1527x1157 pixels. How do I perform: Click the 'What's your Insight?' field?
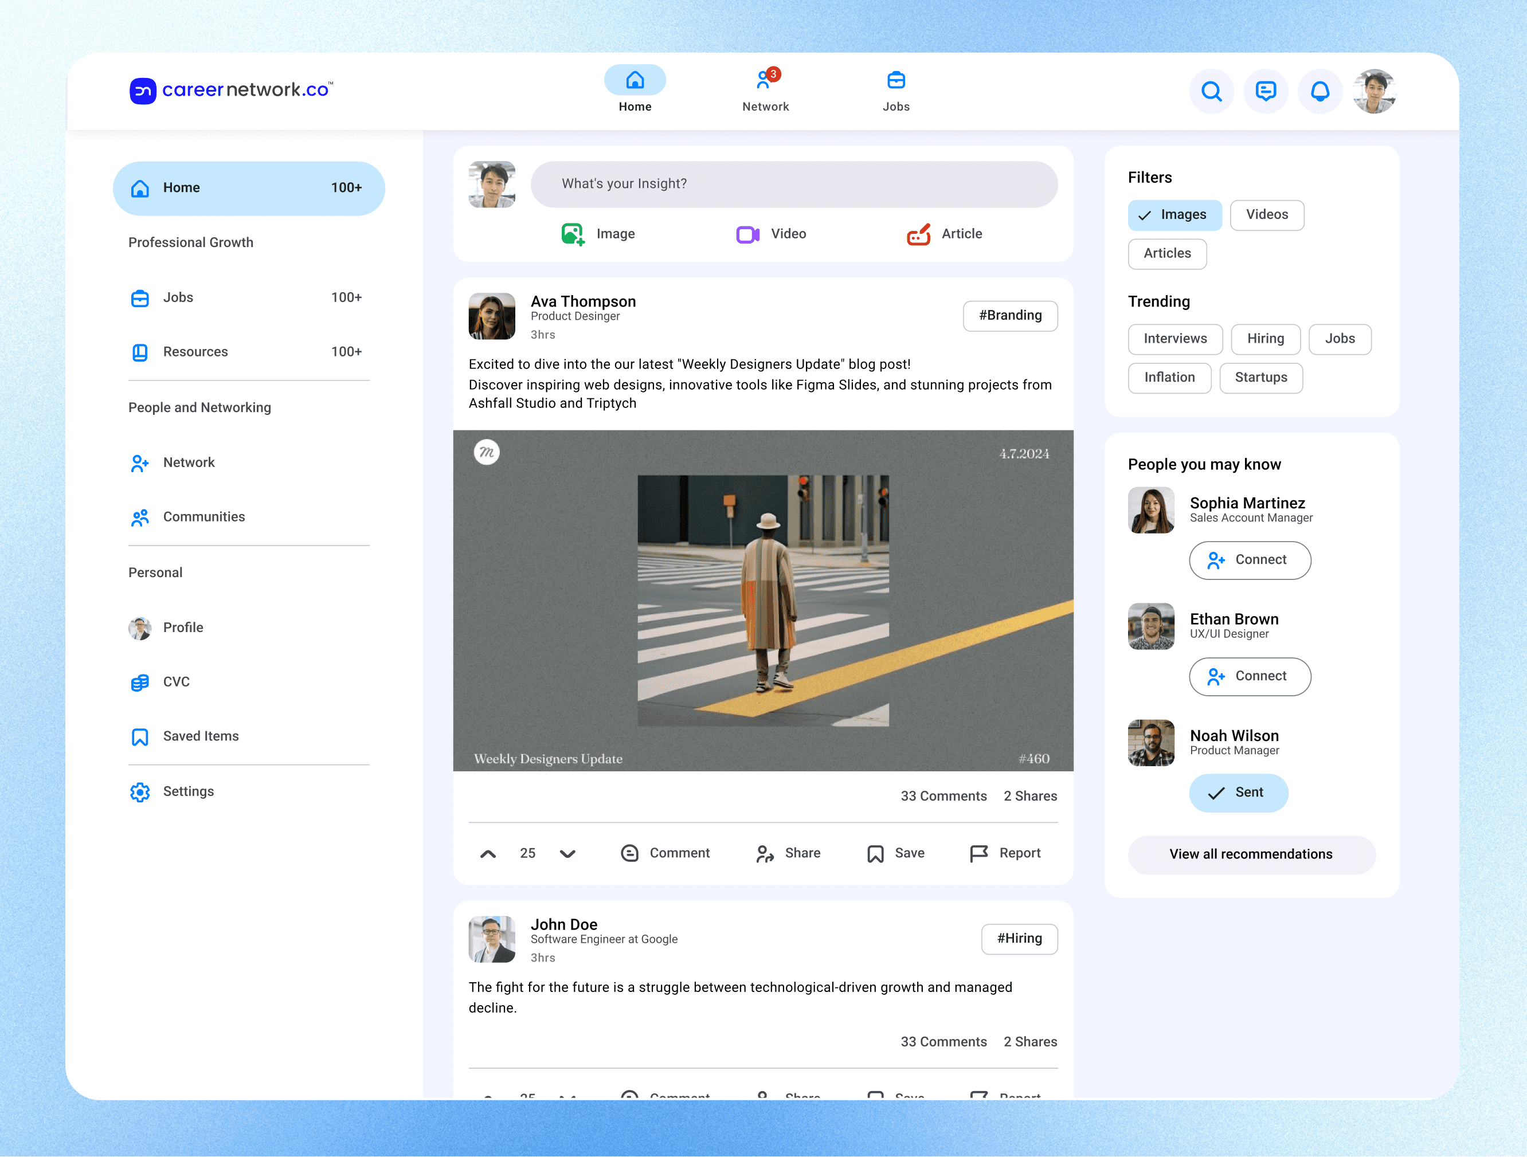point(793,185)
